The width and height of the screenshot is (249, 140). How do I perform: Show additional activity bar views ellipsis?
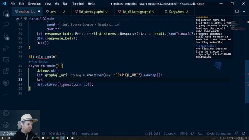click(6, 94)
